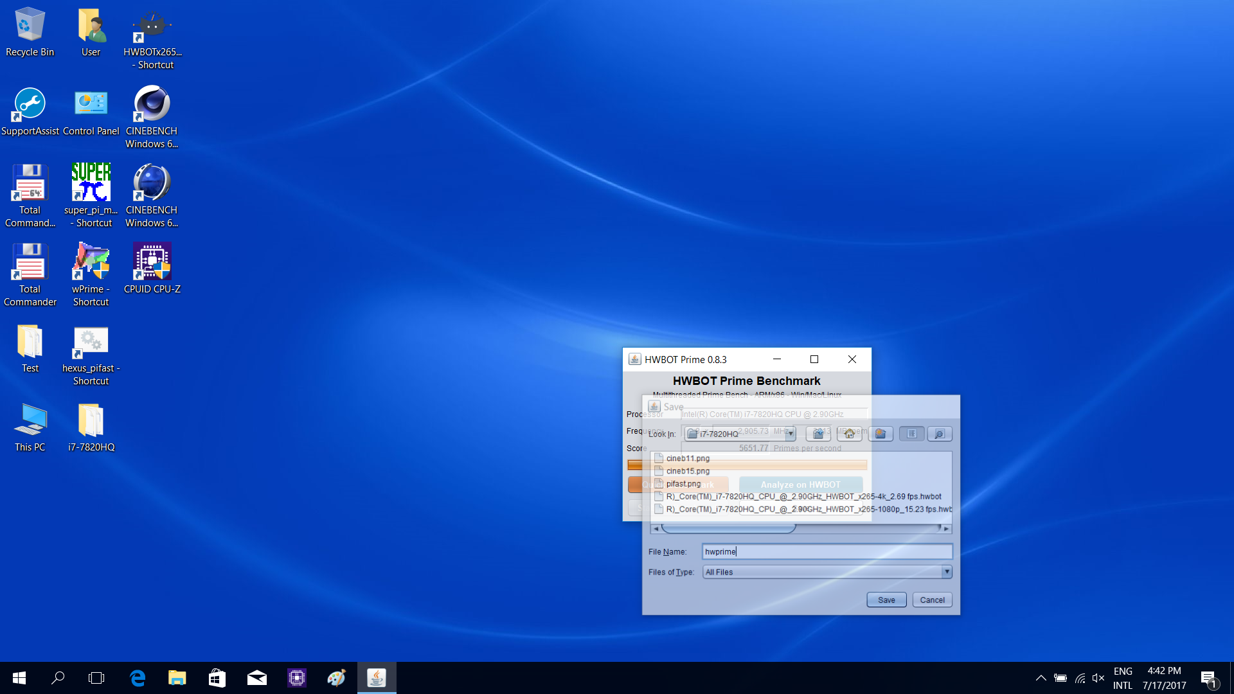Select SupportAssist desktop icon
The height and width of the screenshot is (694, 1234).
click(x=30, y=111)
